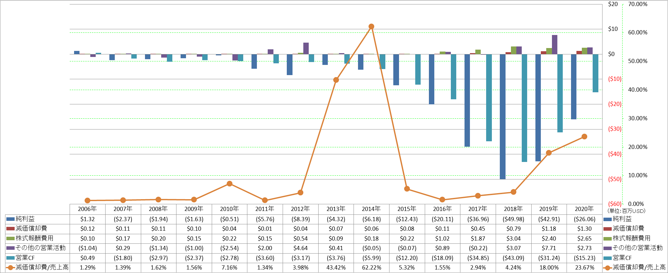Click the $20 label on the dollar axis

(613, 4)
